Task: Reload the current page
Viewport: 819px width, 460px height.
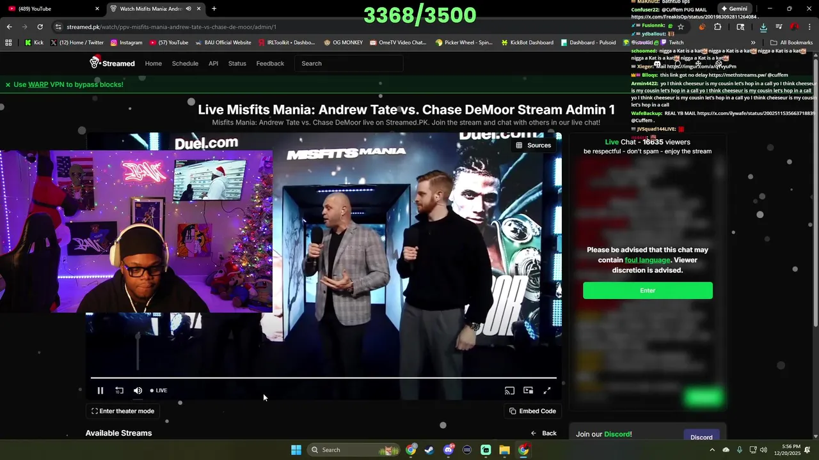Action: coord(40,27)
